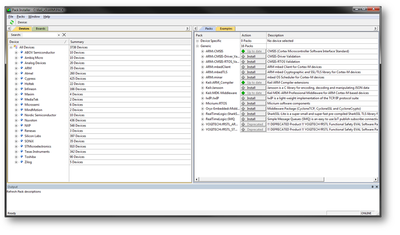Open the Window menu

pyautogui.click(x=34, y=16)
